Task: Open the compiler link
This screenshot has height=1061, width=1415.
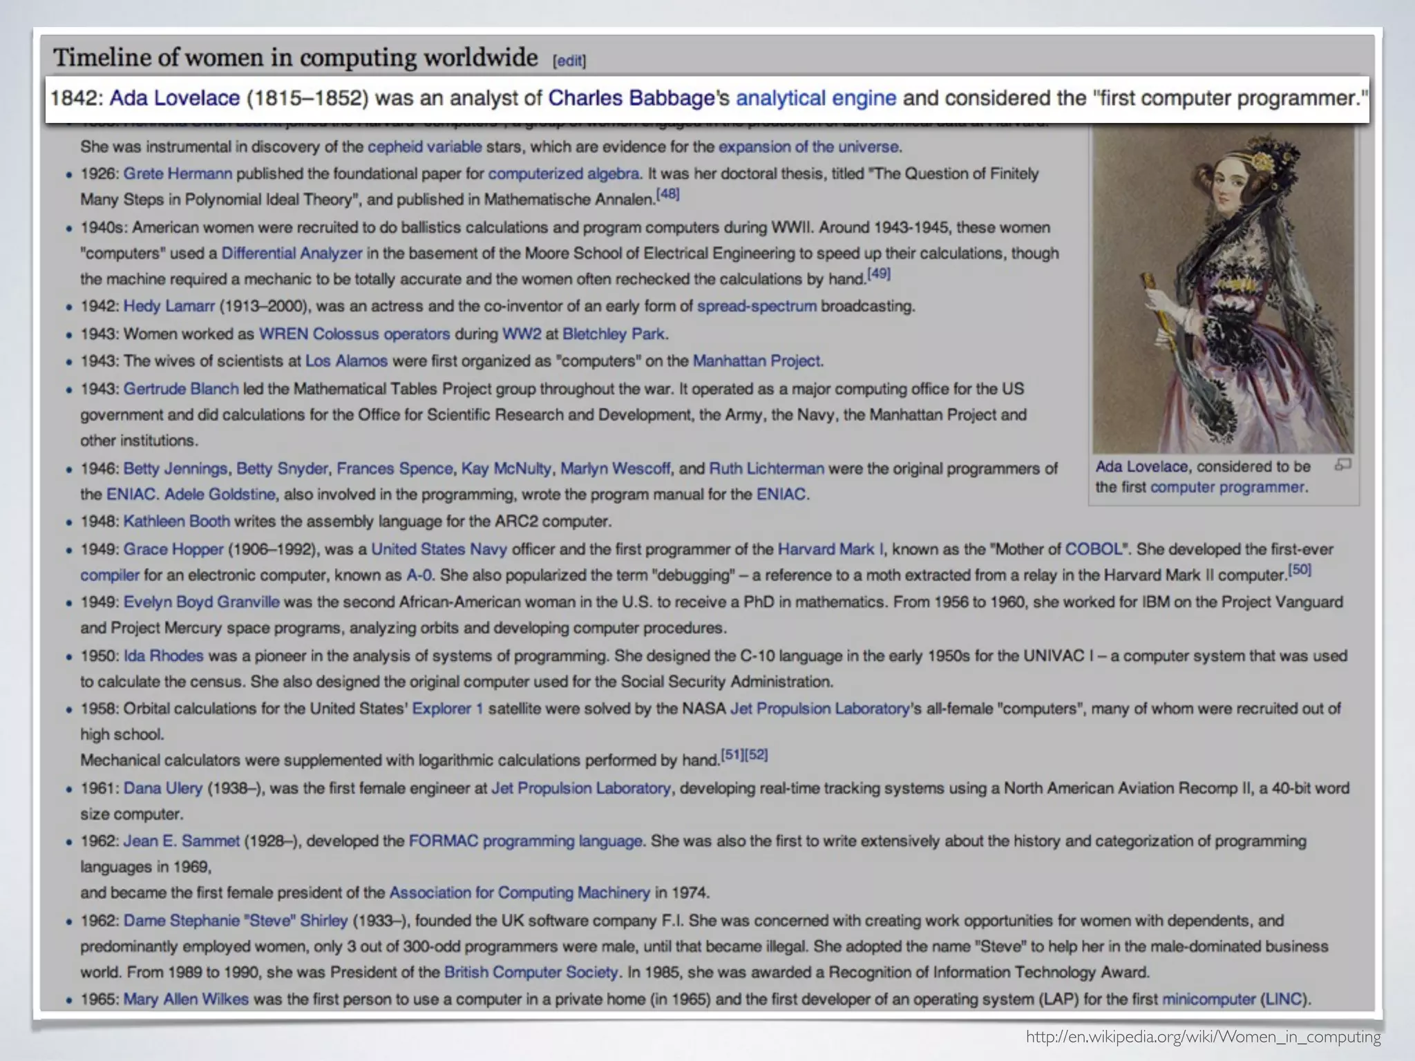Action: click(x=109, y=575)
